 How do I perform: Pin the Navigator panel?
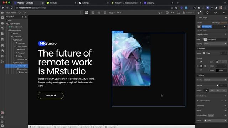26,17
